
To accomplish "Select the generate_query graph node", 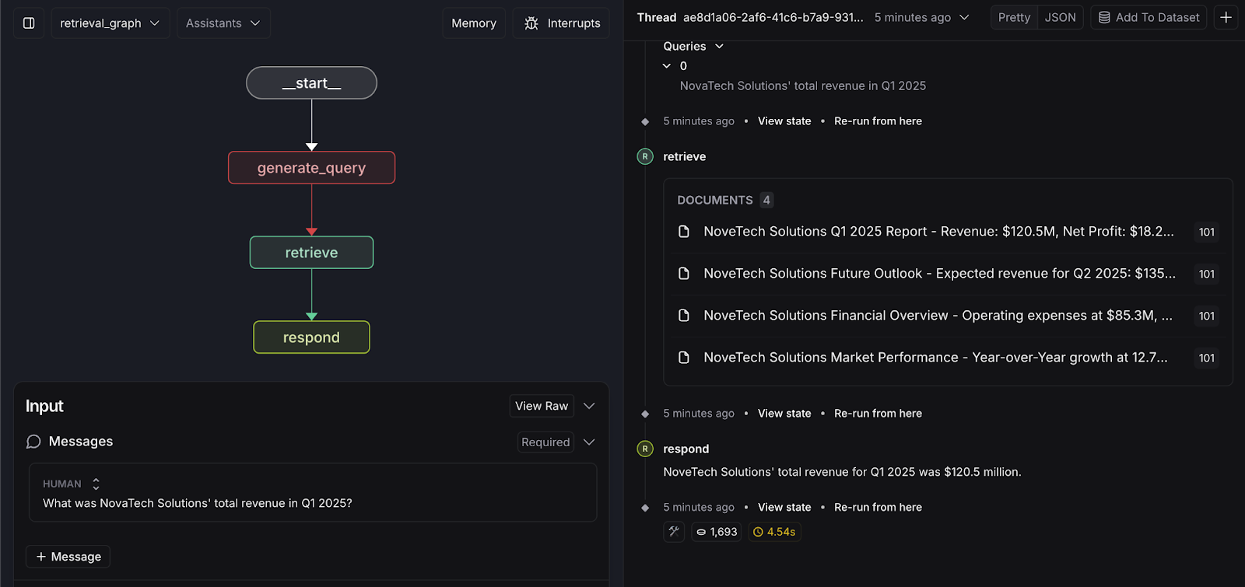I will point(311,168).
